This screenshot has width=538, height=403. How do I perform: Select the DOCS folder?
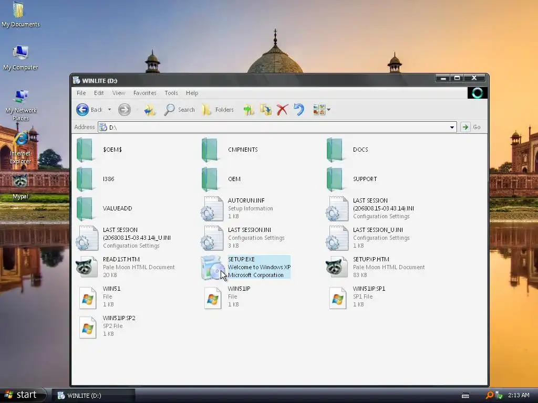point(347,150)
